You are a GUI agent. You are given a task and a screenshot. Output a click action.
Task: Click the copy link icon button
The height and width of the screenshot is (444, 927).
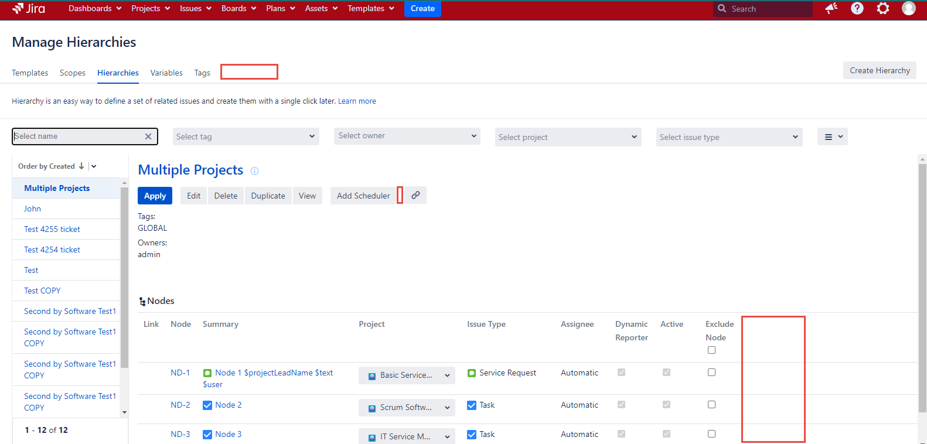click(415, 196)
